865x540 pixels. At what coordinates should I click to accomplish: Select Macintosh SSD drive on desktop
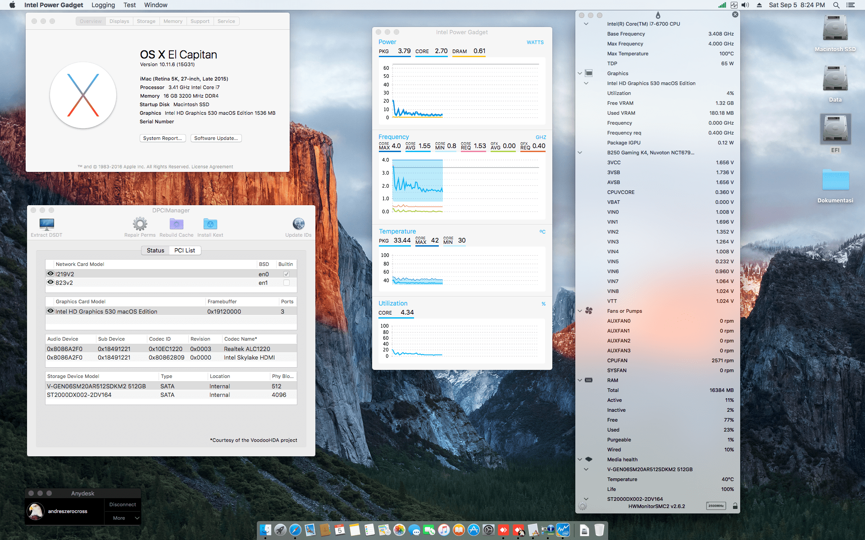835,29
